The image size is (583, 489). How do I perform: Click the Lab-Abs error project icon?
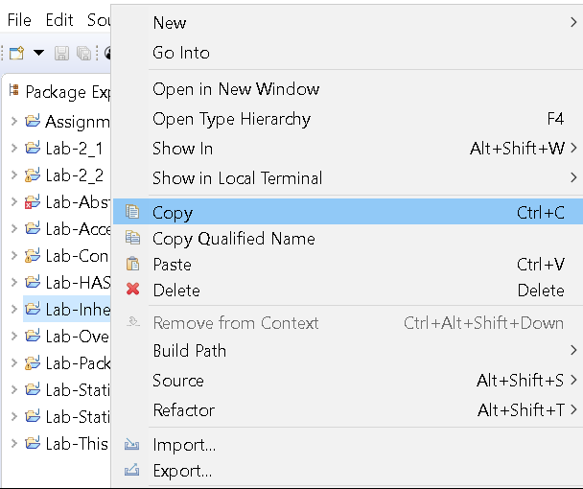tap(33, 202)
